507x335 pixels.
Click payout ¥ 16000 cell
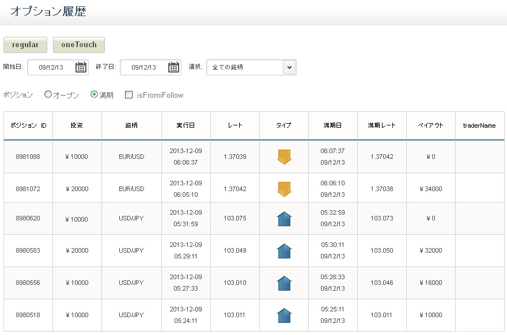point(431,283)
